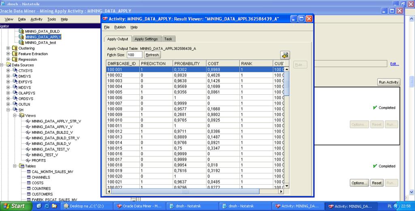
Task: Click the Data Sources icon
Action: pos(9,65)
